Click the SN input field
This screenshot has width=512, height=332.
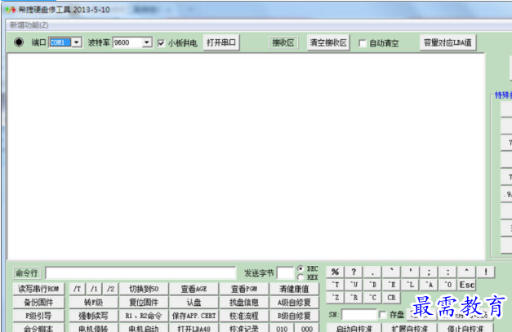[358, 314]
